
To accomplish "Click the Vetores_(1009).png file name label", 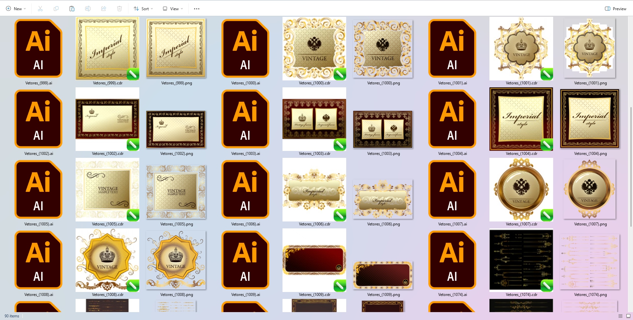I will [x=383, y=295].
